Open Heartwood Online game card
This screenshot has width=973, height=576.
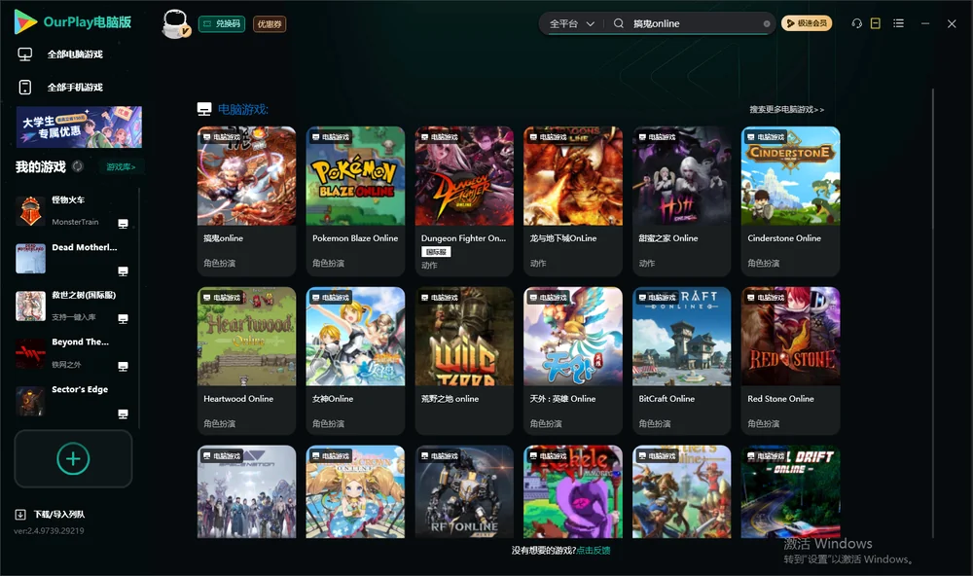pos(246,361)
